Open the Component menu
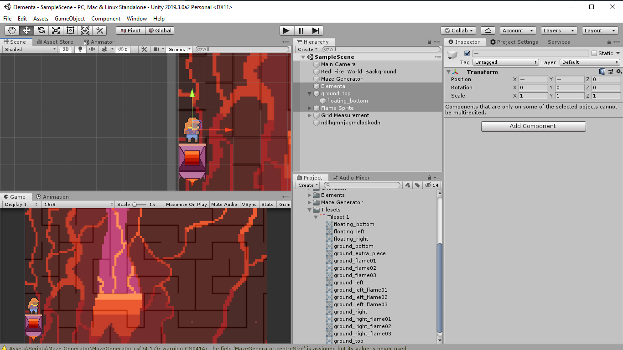The width and height of the screenshot is (623, 350). point(106,19)
